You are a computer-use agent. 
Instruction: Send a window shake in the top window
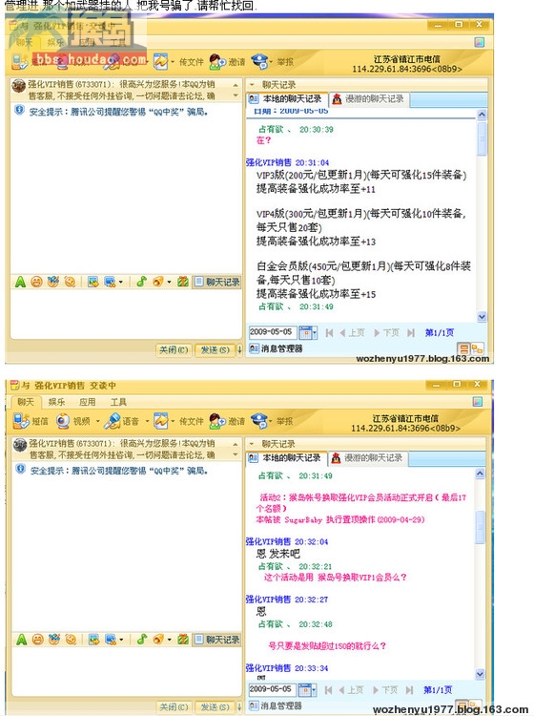click(x=70, y=282)
